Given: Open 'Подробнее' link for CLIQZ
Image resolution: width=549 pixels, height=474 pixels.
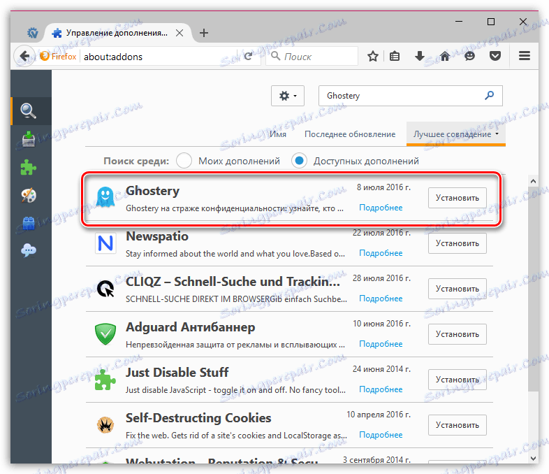Looking at the screenshot, I should (x=381, y=299).
